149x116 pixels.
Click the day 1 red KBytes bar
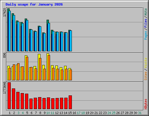(x=9, y=96)
